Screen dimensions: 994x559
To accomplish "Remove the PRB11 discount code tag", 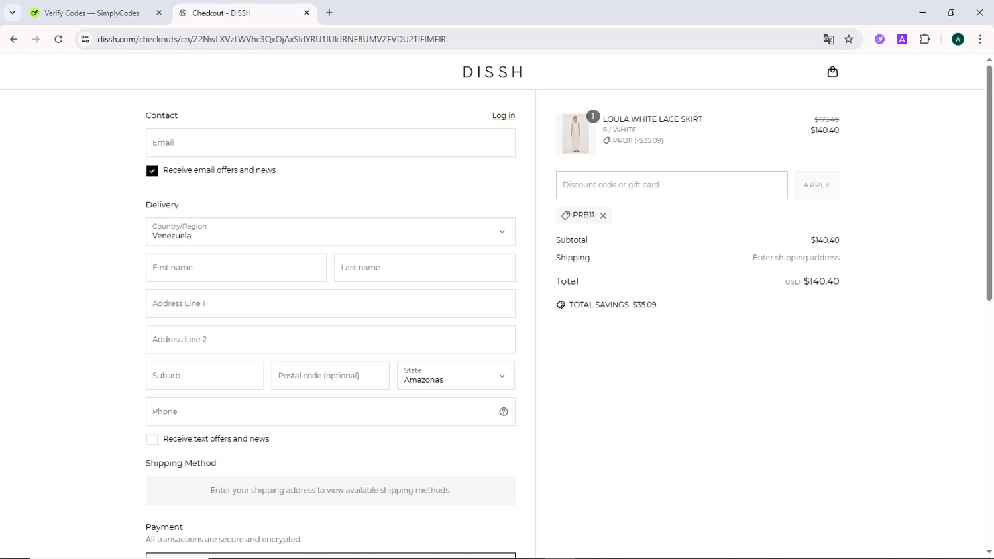I will click(x=603, y=215).
